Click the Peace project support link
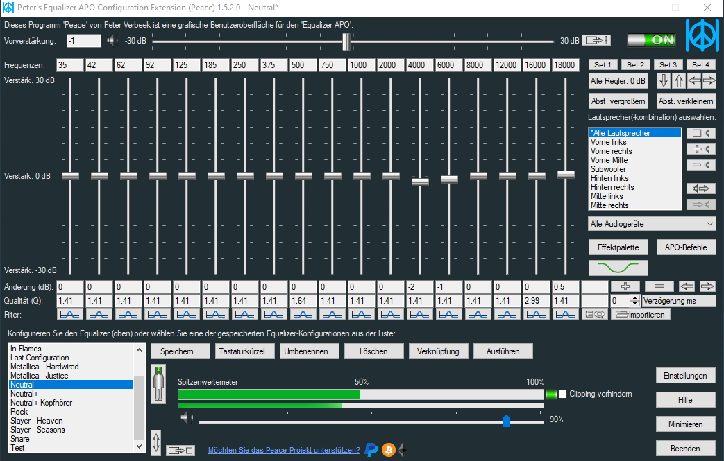 284,450
